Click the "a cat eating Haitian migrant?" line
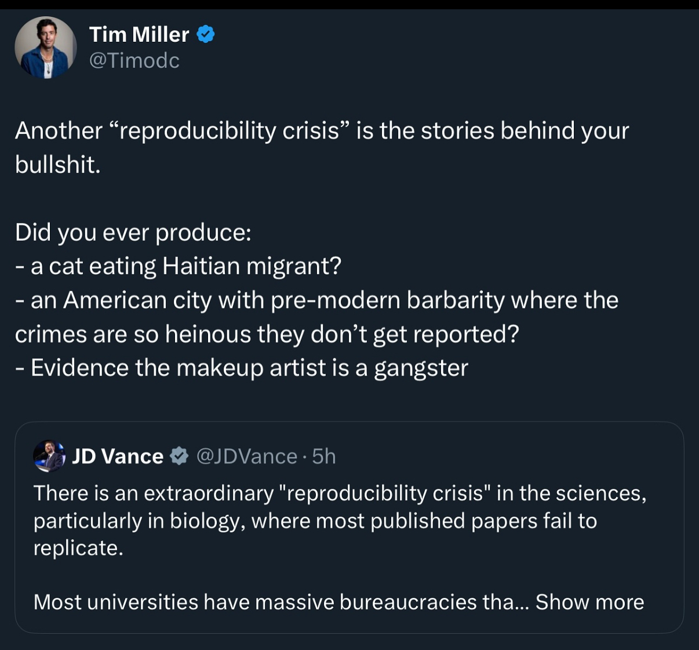The height and width of the screenshot is (650, 699). tap(179, 266)
